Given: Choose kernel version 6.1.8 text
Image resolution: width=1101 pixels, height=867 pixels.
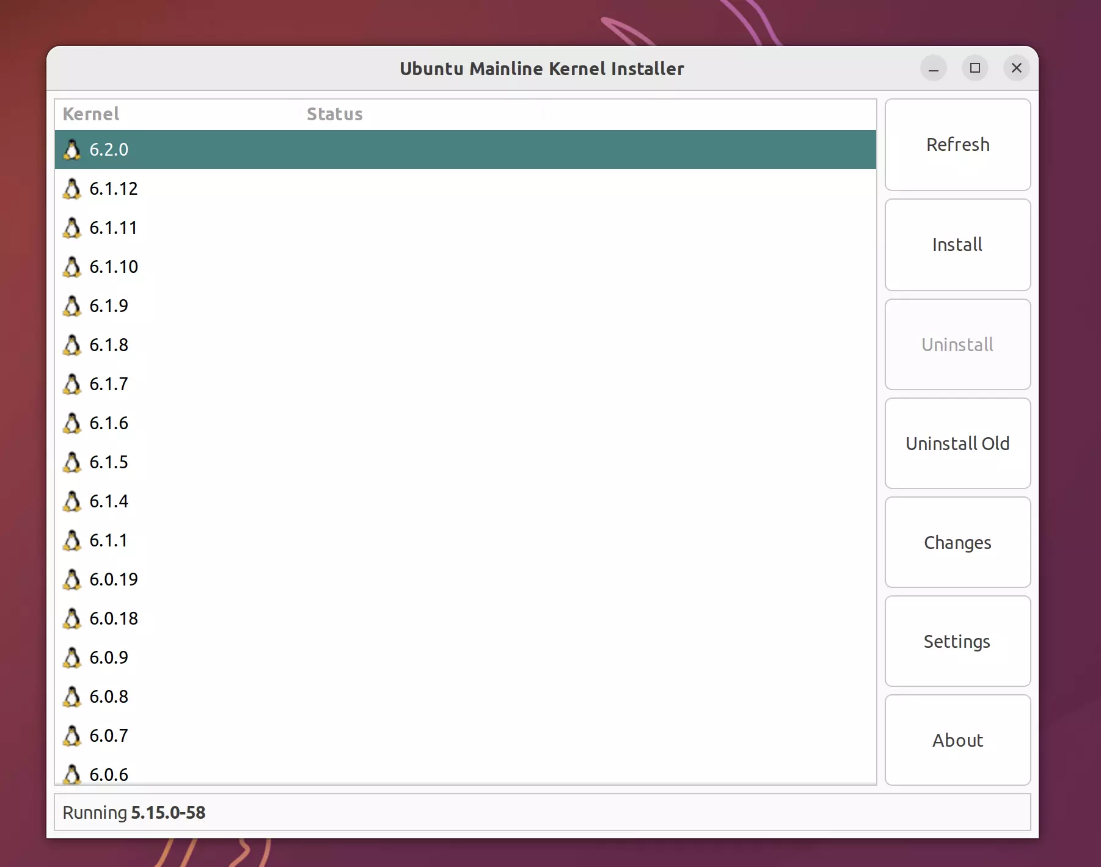Looking at the screenshot, I should coord(109,345).
